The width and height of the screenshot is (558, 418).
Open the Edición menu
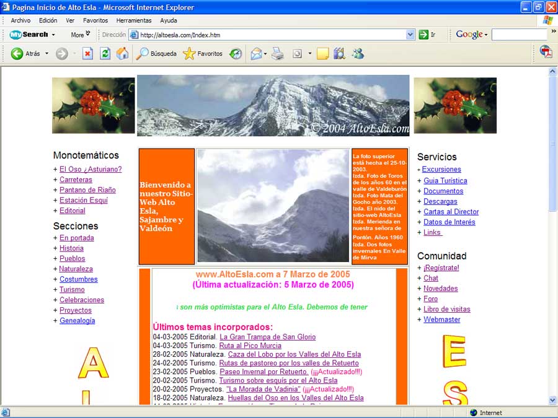[x=48, y=20]
